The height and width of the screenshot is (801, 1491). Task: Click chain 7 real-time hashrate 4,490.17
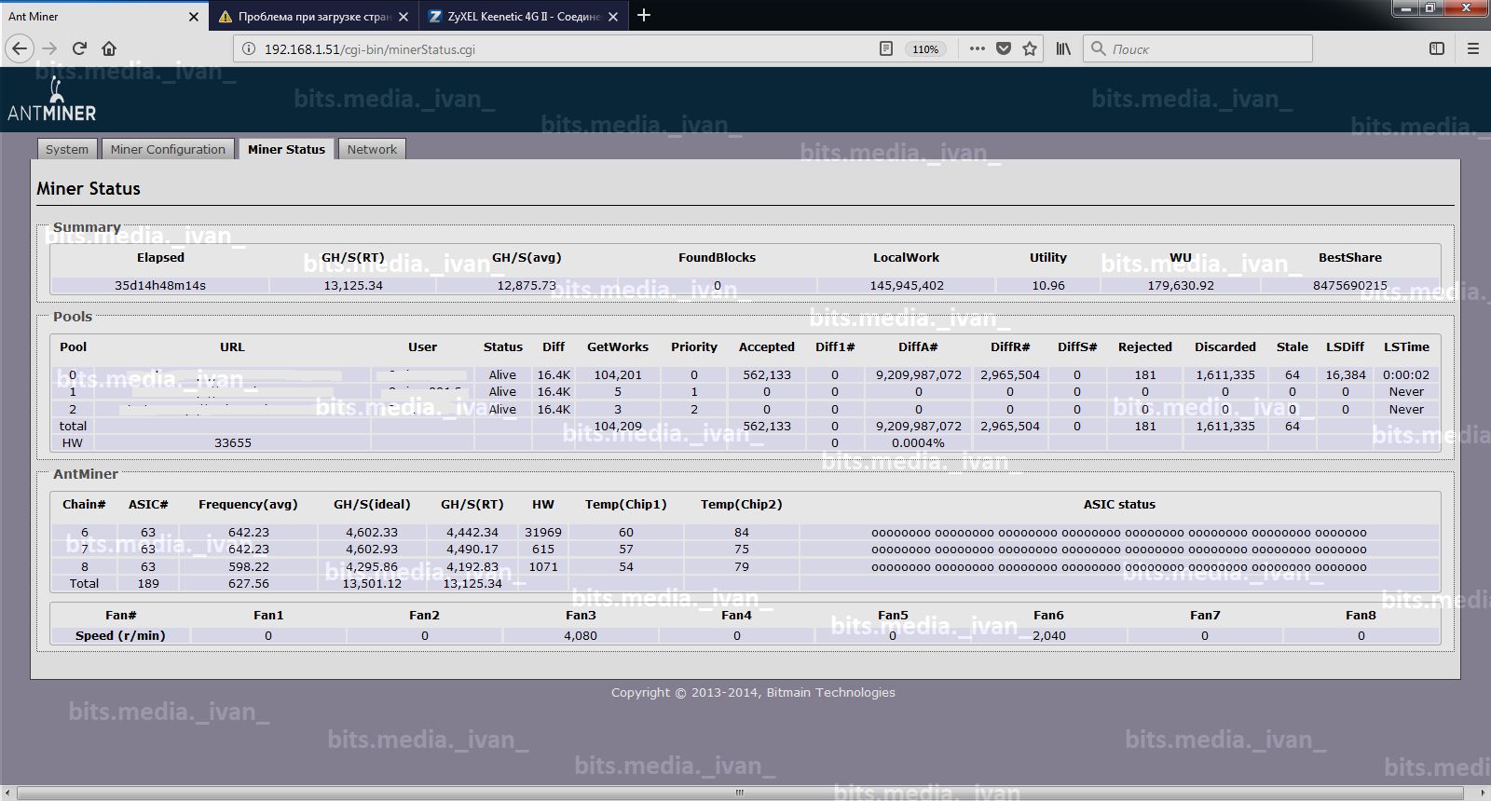(472, 550)
